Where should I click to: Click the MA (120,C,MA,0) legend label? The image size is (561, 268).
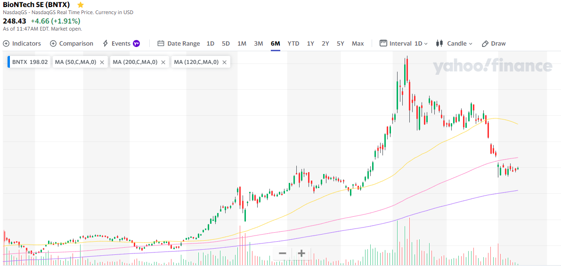(x=196, y=62)
